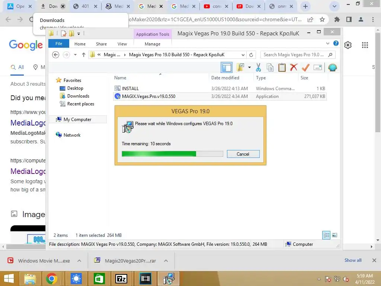Open Windows Store from the taskbar
Image resolution: width=381 pixels, height=286 pixels.
[x=98, y=279]
